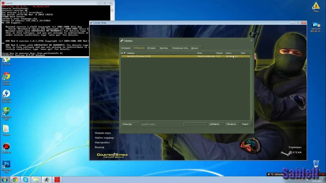The width and height of the screenshot is (326, 183).
Task: Click the server list scroll-down arrow
Action: [251, 119]
